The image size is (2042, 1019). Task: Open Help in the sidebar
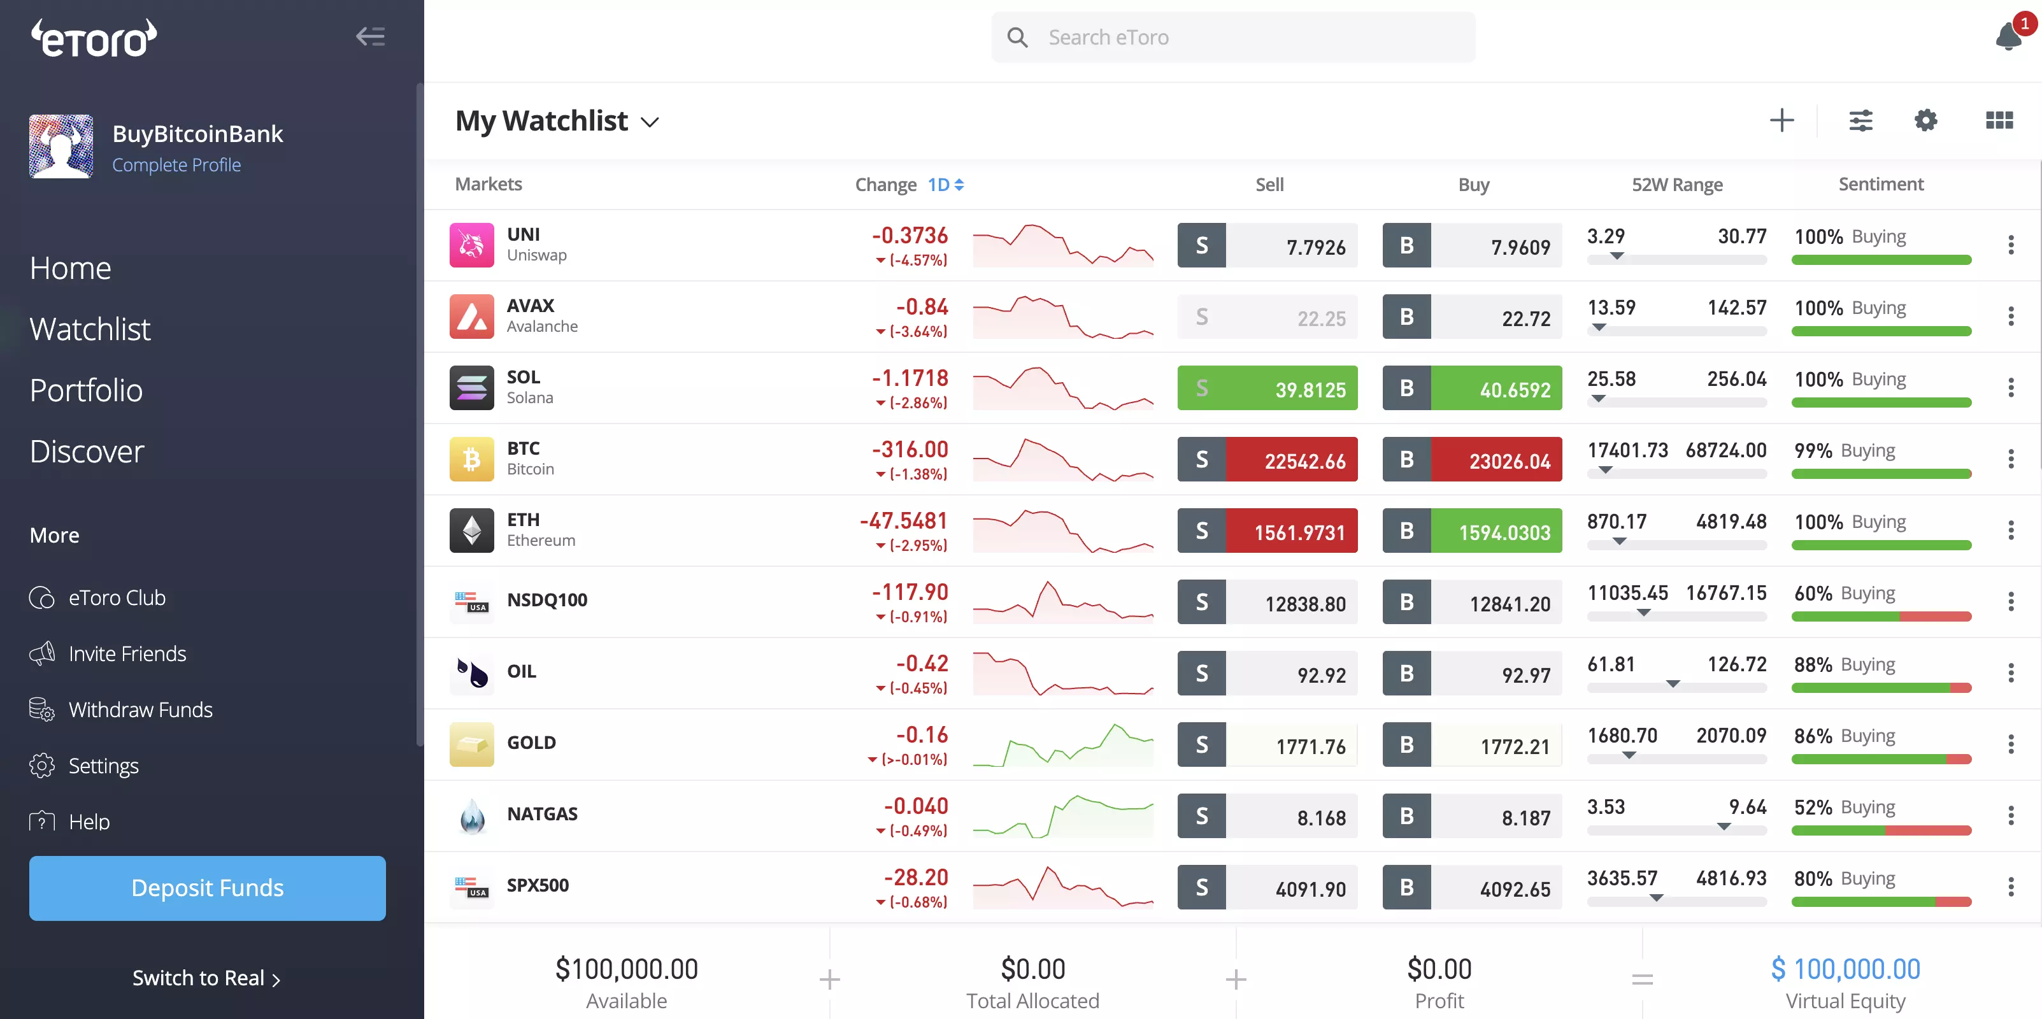70,822
